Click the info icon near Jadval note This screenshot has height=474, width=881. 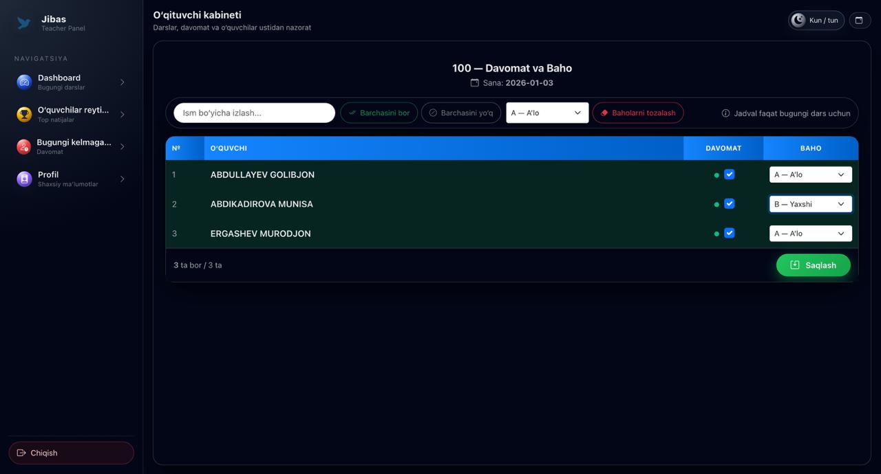click(725, 113)
